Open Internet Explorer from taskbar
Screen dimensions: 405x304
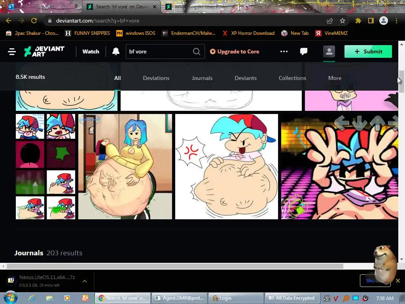(32, 298)
